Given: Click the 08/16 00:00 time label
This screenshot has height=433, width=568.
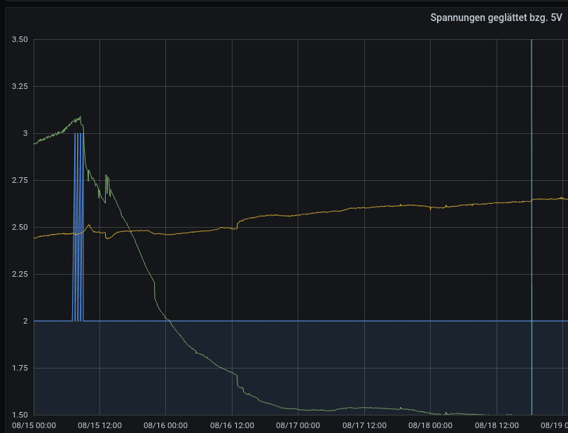Looking at the screenshot, I should pyautogui.click(x=165, y=425).
